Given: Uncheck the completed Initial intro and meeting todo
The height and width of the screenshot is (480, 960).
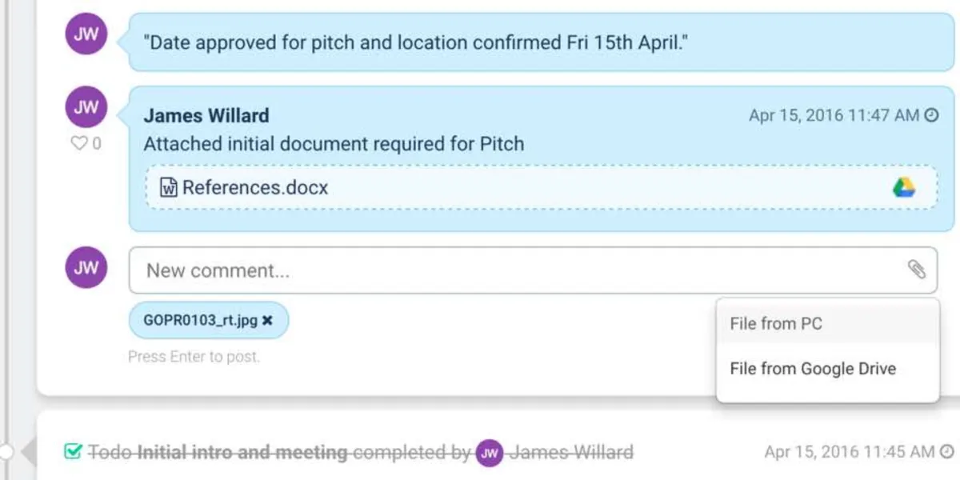Looking at the screenshot, I should tap(73, 453).
